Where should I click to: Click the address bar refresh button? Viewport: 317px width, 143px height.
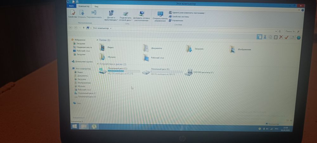[x=280, y=31]
